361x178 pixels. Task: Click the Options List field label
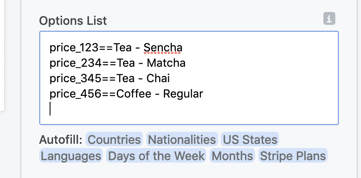coord(73,21)
